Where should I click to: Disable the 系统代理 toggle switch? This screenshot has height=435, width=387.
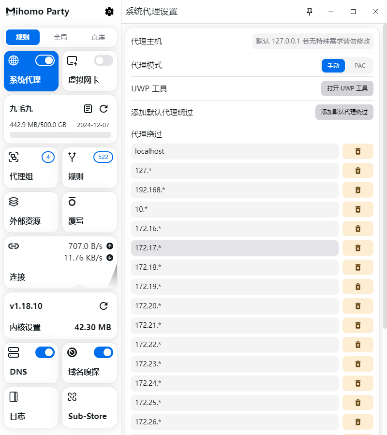tap(45, 60)
